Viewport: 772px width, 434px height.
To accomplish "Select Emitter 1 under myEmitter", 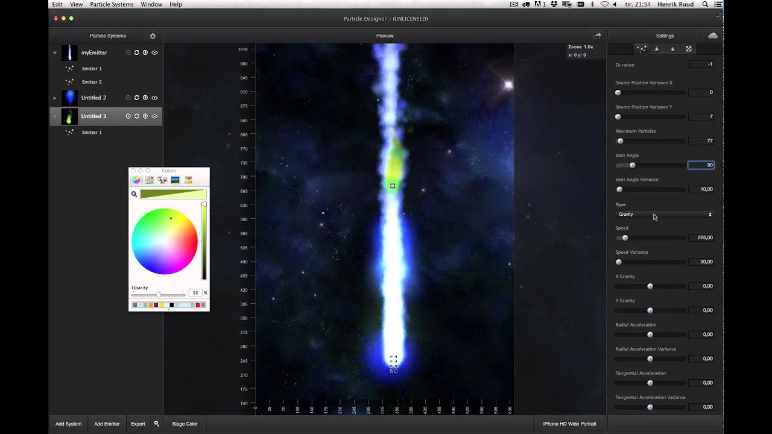I will pyautogui.click(x=92, y=69).
